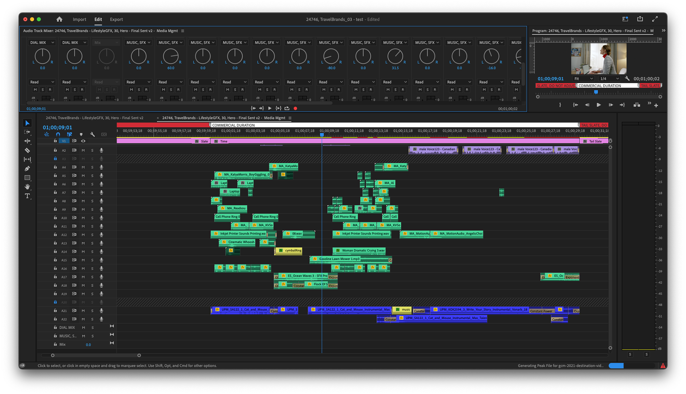Select the Hand tool

[x=27, y=186]
